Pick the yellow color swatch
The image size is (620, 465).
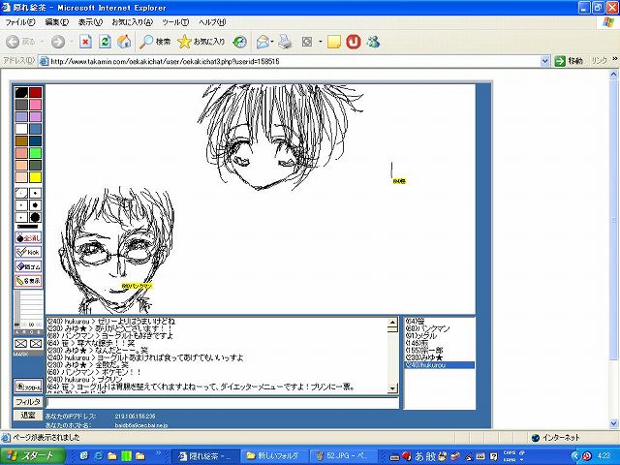[35, 177]
